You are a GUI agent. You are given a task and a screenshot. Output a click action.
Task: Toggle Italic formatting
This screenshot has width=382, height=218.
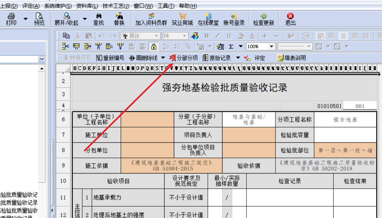point(218,36)
